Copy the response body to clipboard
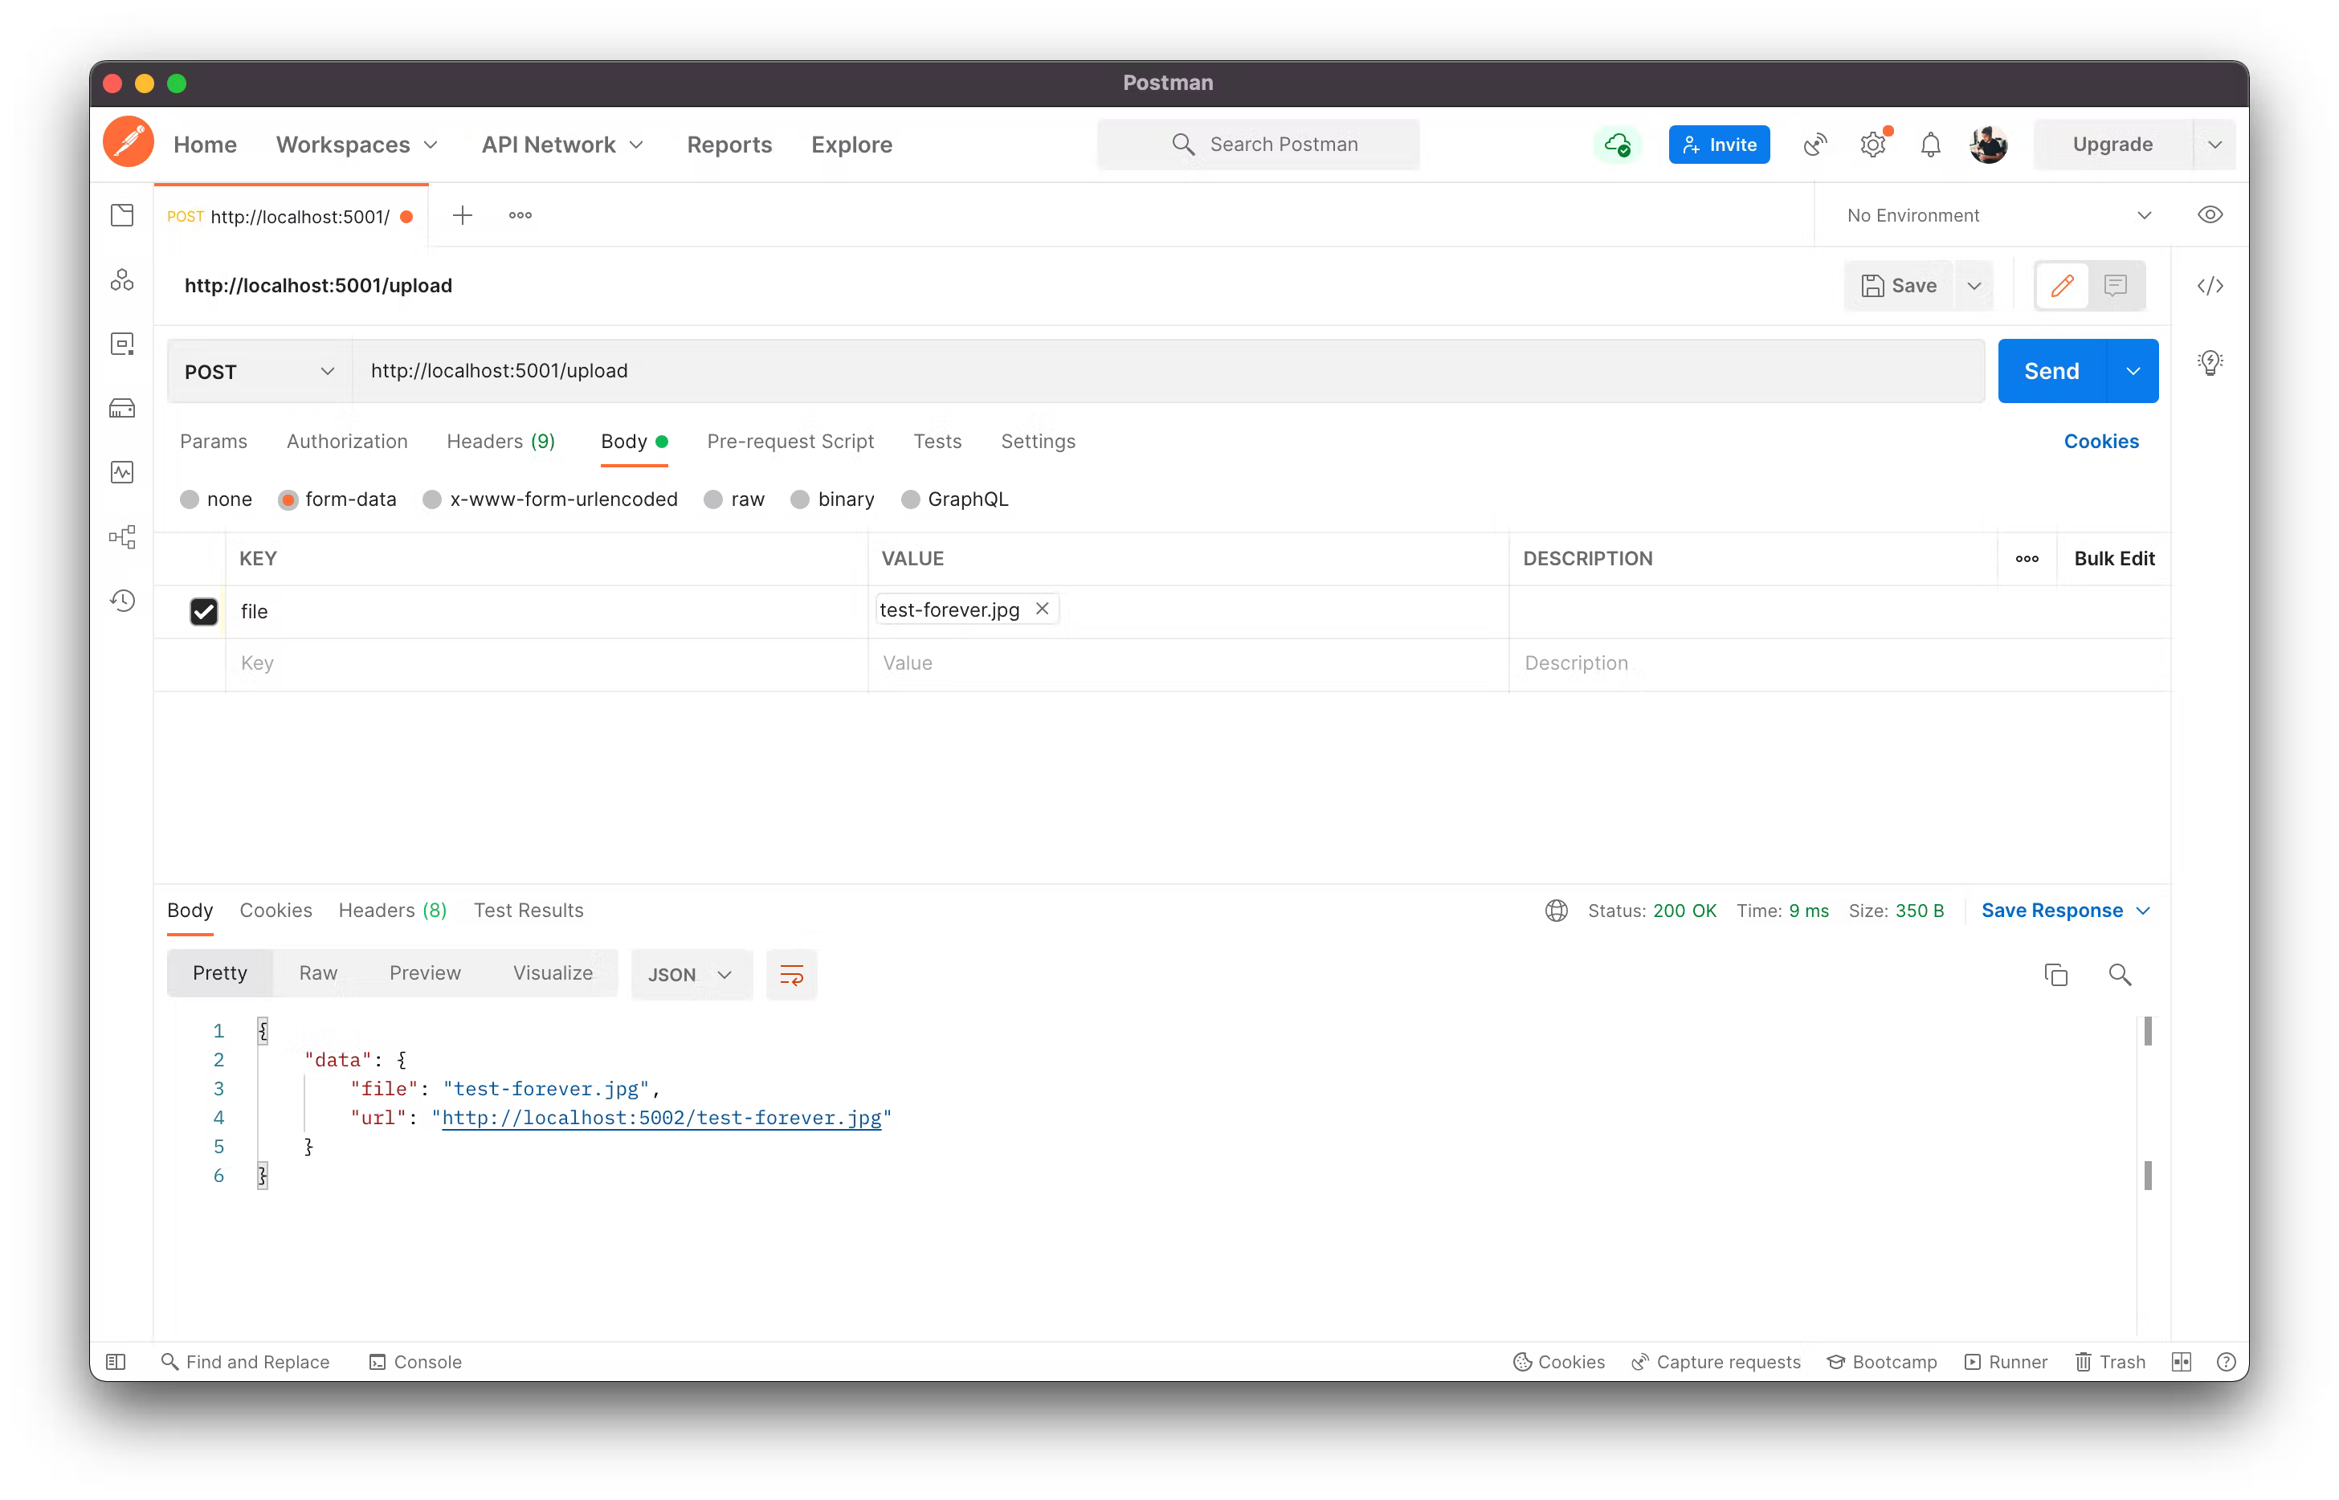 pyautogui.click(x=2055, y=975)
